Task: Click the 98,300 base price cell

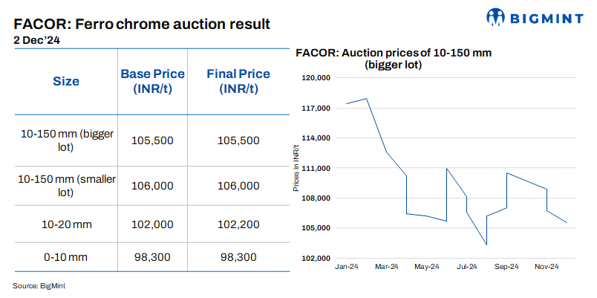Action: click(x=153, y=257)
